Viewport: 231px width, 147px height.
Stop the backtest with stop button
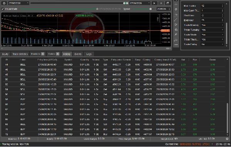pyautogui.click(x=161, y=3)
